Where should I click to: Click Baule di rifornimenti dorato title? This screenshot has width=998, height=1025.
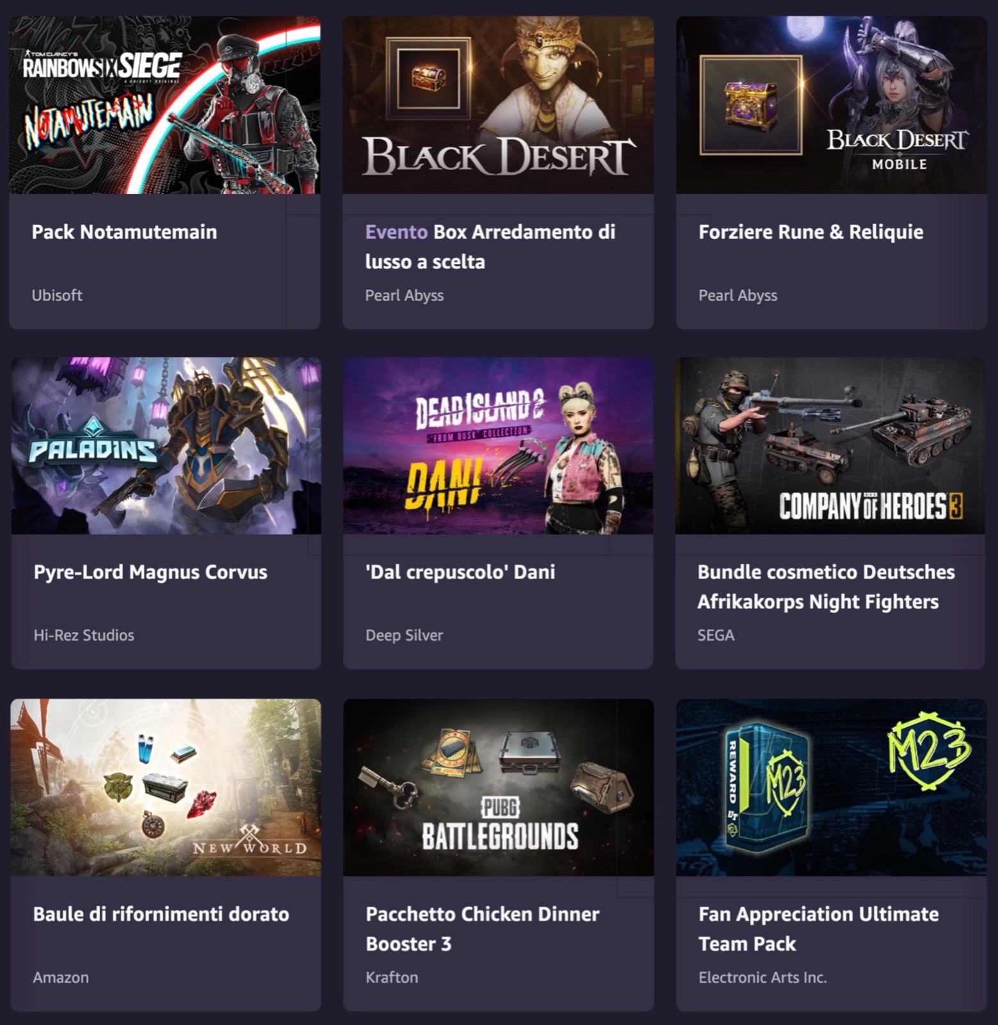tap(161, 914)
